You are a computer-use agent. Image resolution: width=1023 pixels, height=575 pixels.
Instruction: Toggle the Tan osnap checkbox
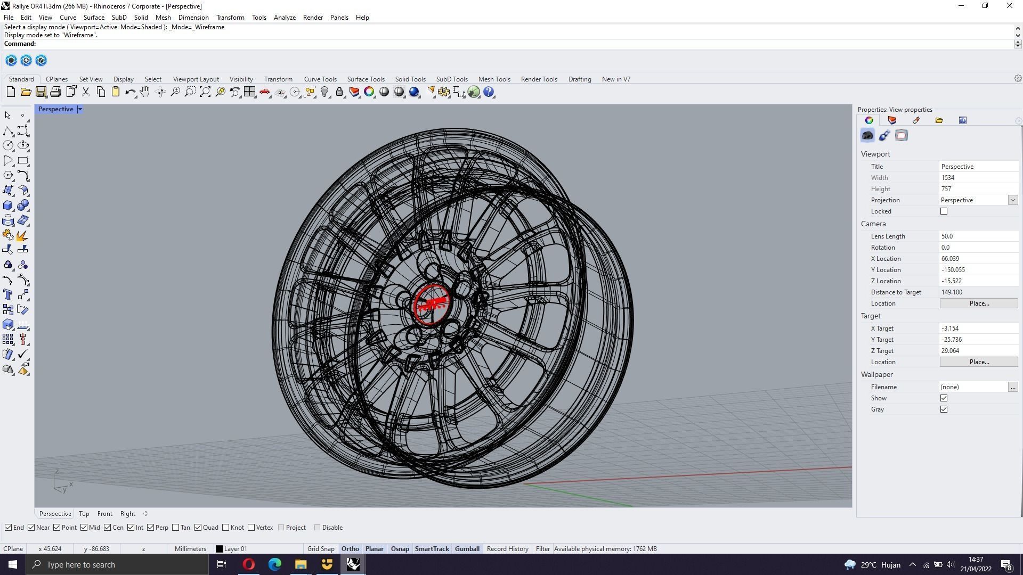176,528
